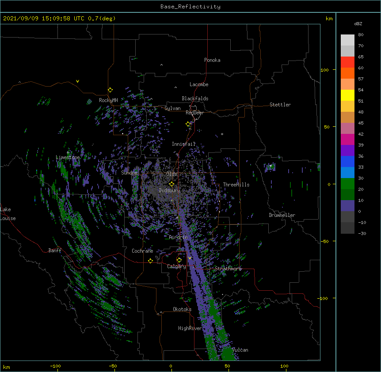Screen dimensions: 381x372
Task: Click the Lake Louise label
Action: pyautogui.click(x=8, y=214)
